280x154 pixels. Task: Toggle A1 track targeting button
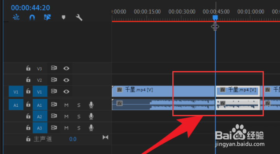click(40, 105)
